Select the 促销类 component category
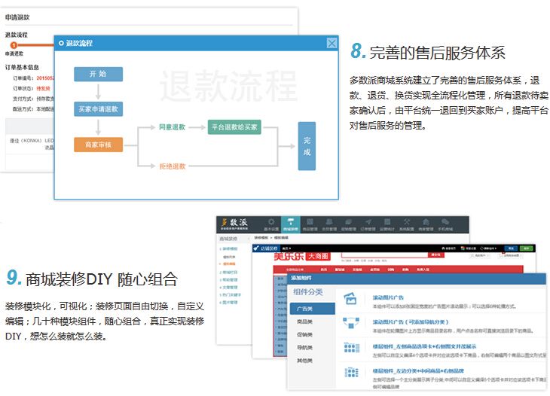This screenshot has width=550, height=396. tap(304, 334)
